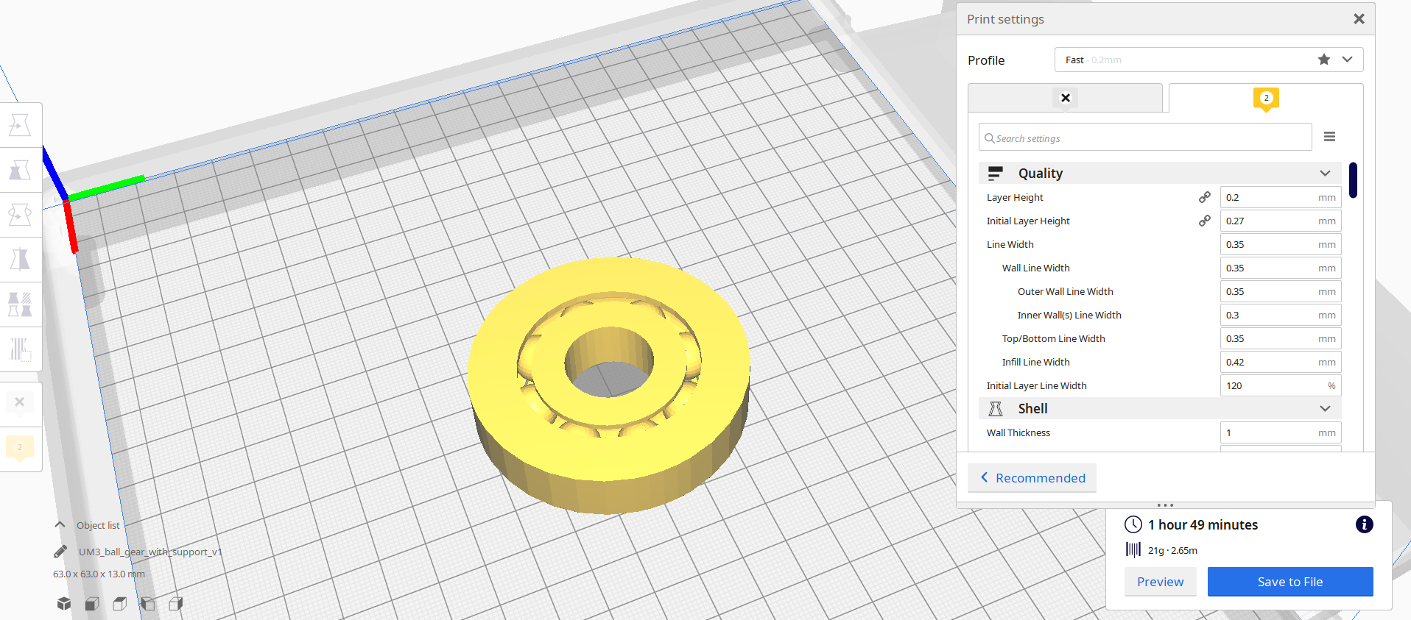Switch to the right side view cube icon

pos(176,604)
